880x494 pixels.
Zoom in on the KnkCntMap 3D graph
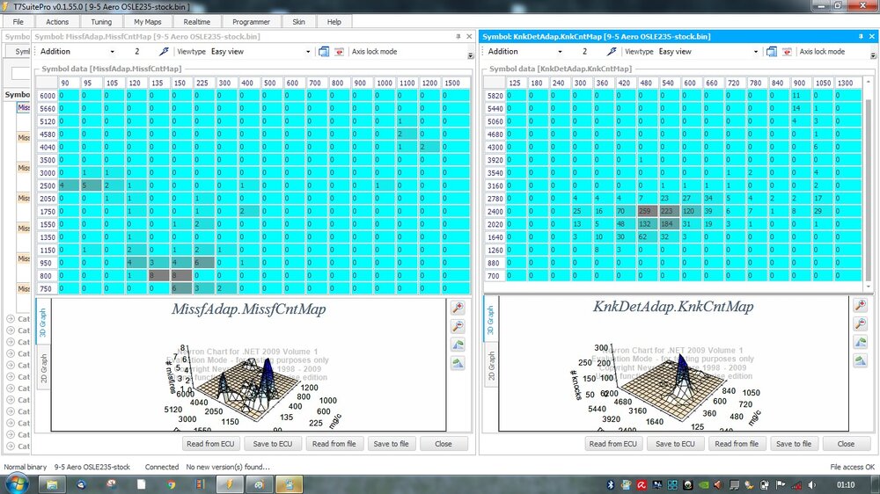point(860,306)
